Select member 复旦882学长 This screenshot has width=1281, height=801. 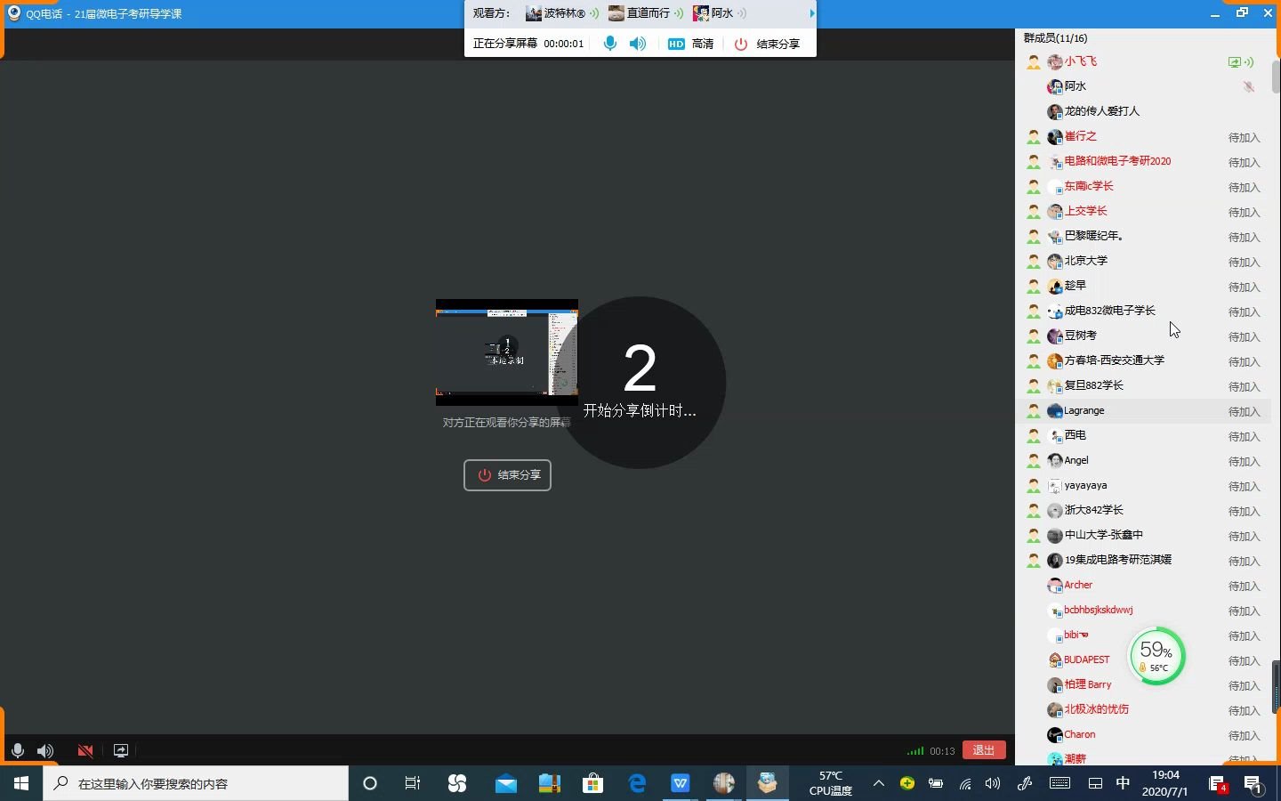(x=1094, y=385)
